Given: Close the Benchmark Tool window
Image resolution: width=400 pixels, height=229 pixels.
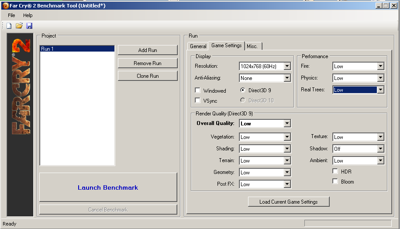Looking at the screenshot, I should [x=394, y=6].
